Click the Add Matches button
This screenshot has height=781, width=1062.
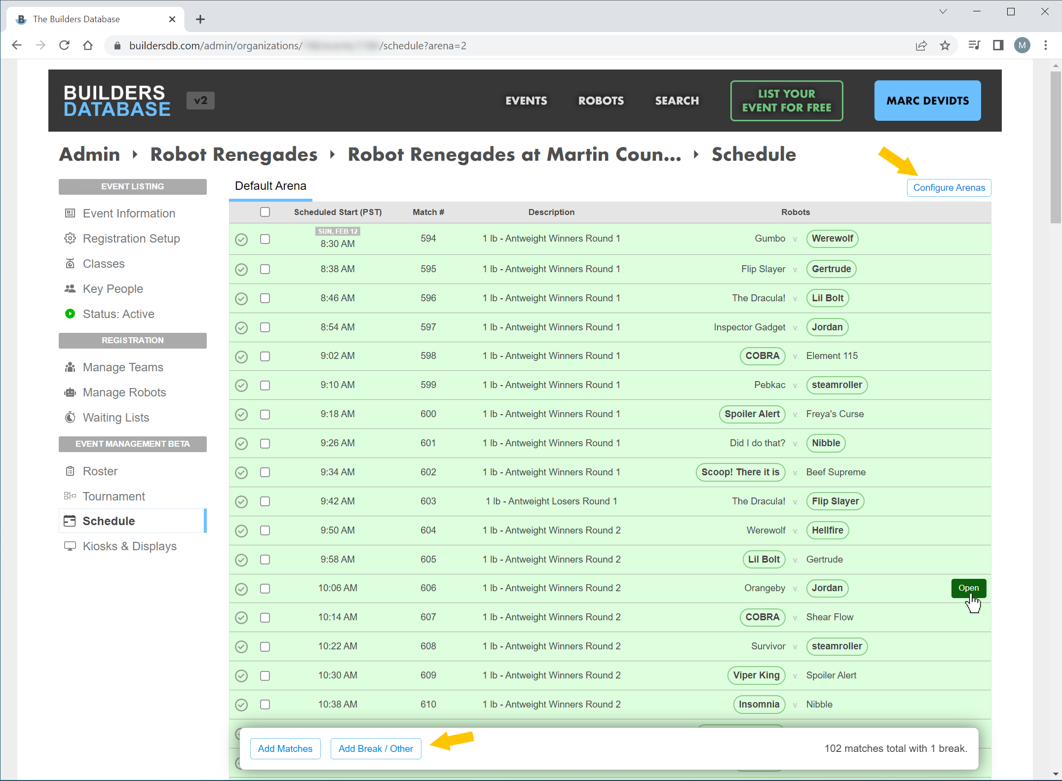[285, 748]
